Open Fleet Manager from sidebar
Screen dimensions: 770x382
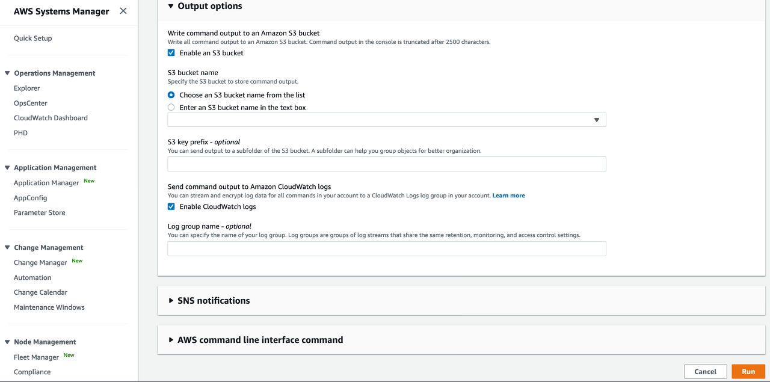coord(36,357)
